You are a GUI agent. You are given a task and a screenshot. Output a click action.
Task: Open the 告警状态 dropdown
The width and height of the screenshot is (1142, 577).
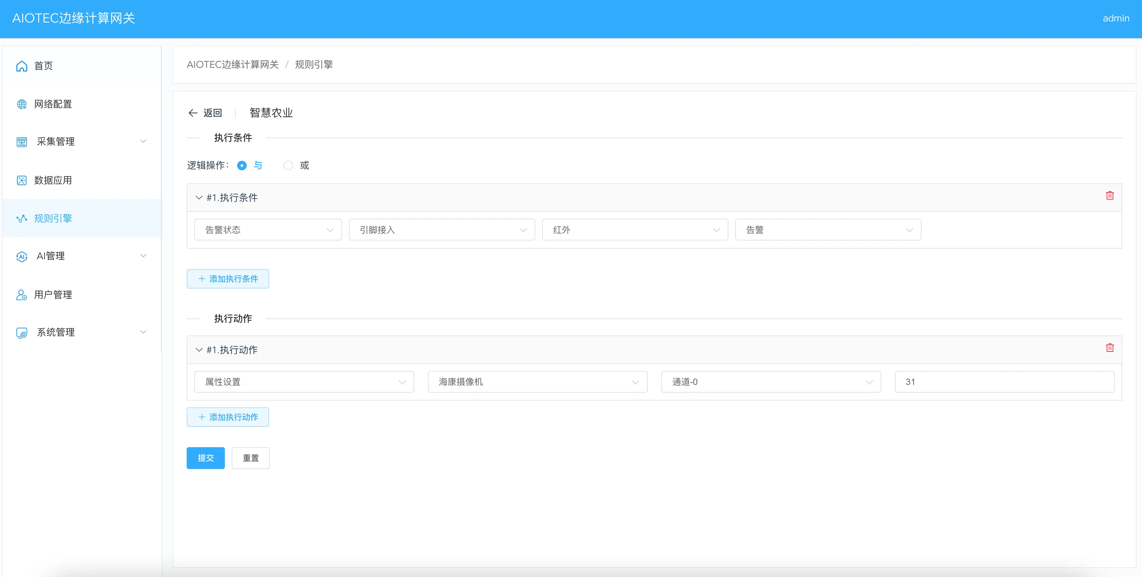click(268, 230)
